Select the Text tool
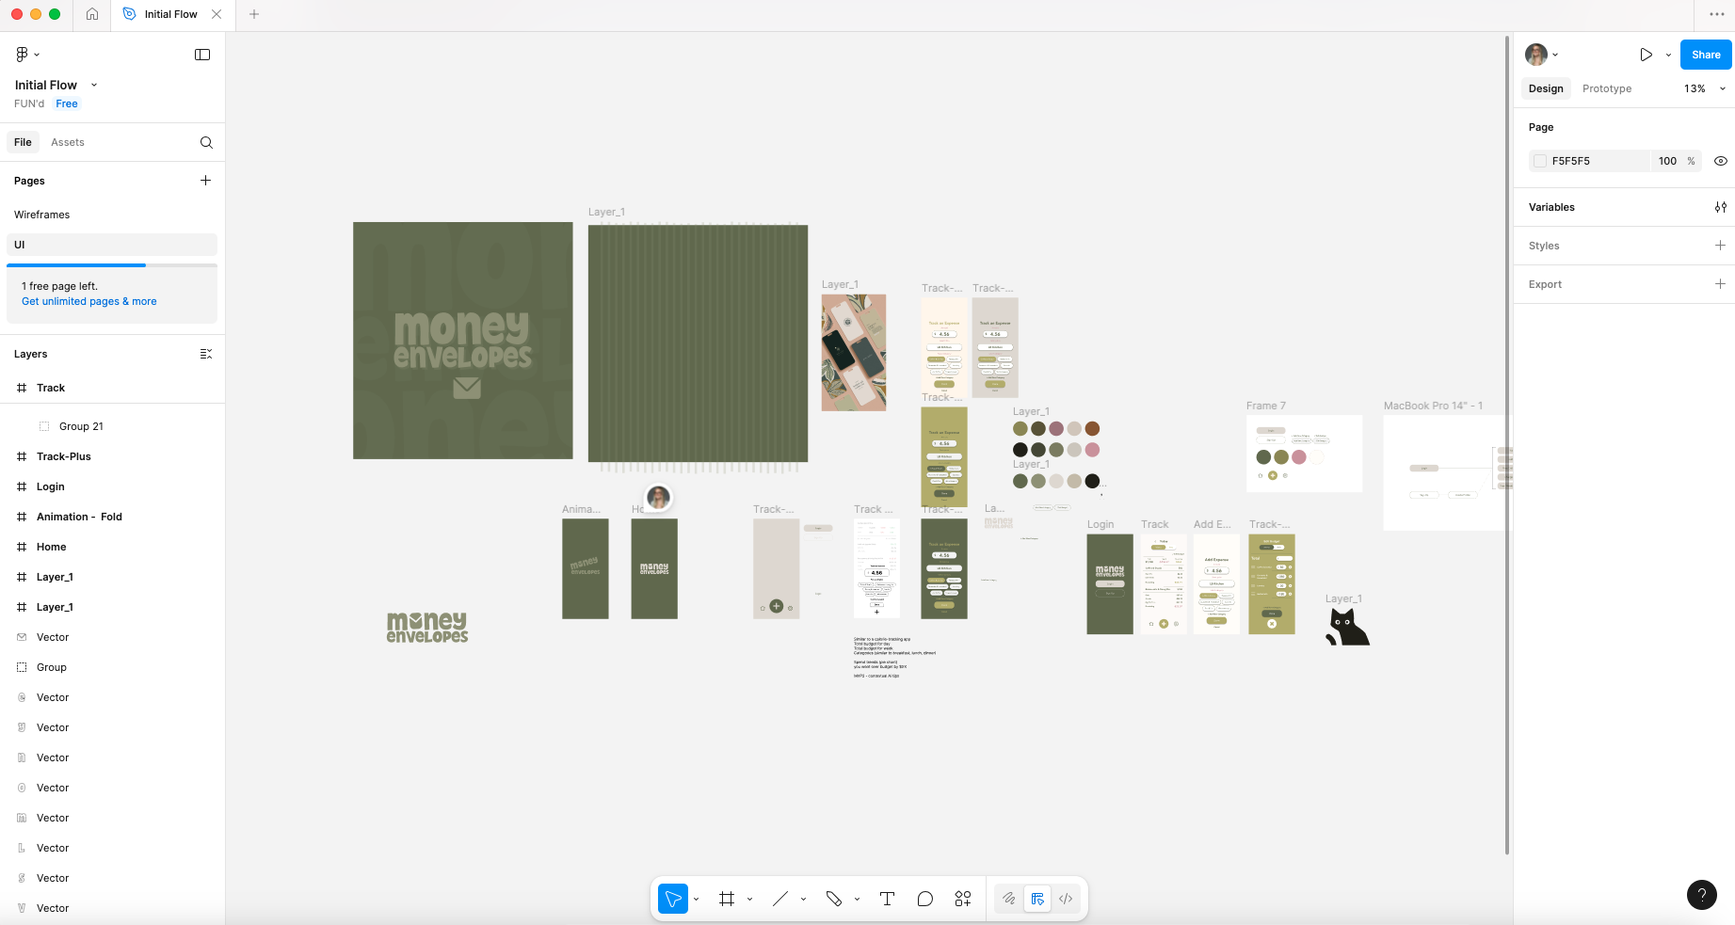This screenshot has height=925, width=1735. tap(887, 899)
